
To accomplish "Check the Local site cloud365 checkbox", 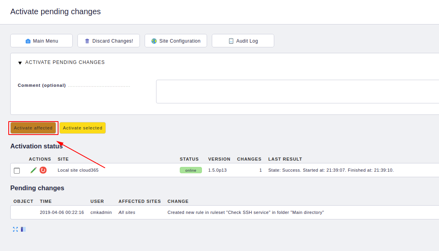I will point(17,170).
